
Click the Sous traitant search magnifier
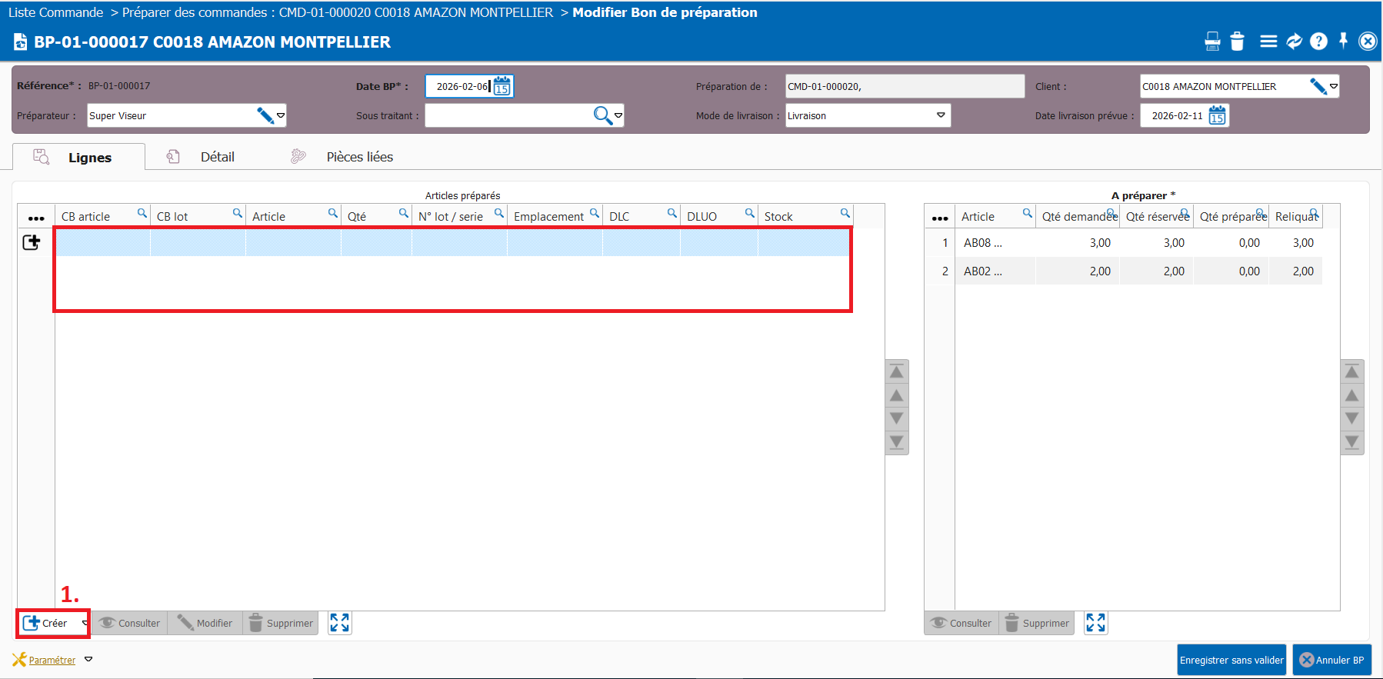(602, 115)
